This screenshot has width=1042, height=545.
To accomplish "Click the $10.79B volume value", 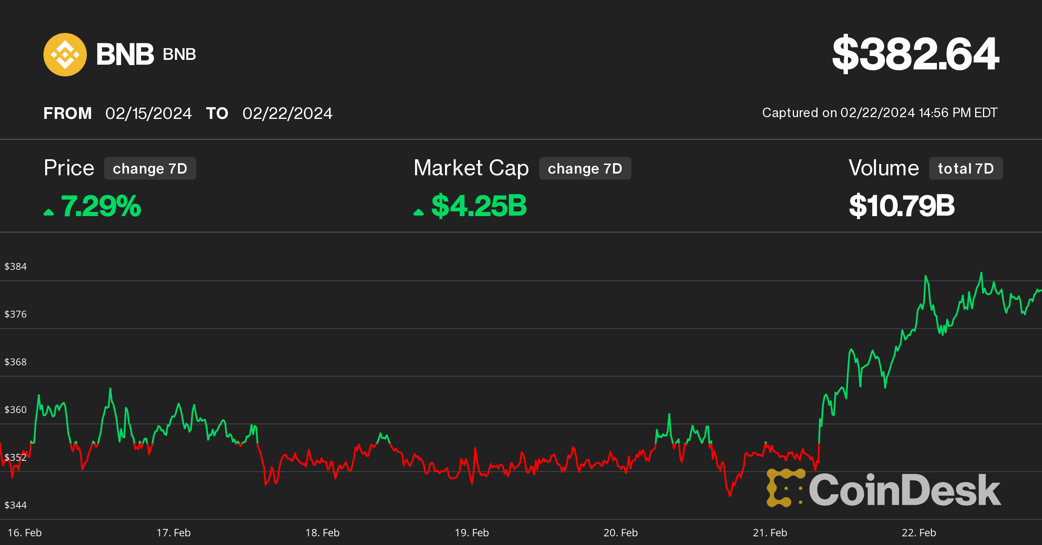I will coord(902,206).
